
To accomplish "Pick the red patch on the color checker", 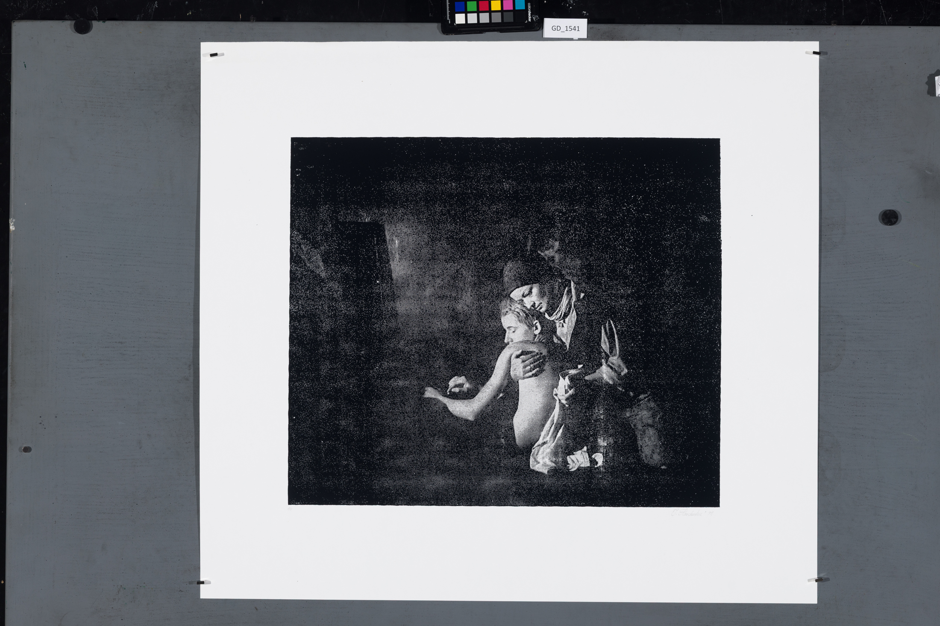I will (484, 6).
